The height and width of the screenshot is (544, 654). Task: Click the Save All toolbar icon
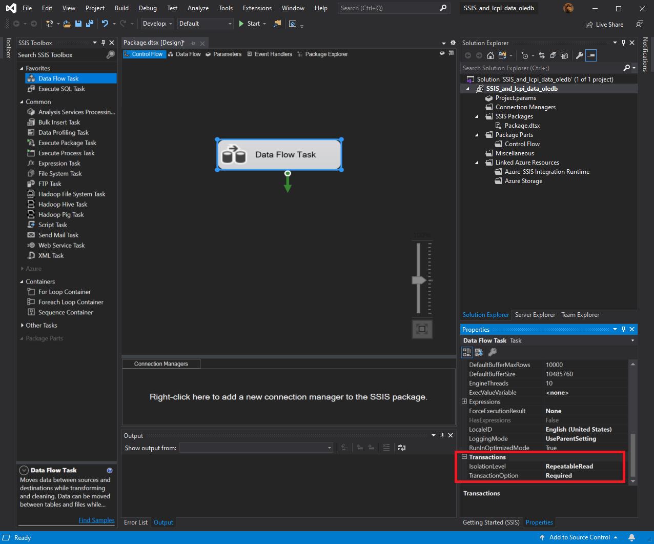coord(89,24)
